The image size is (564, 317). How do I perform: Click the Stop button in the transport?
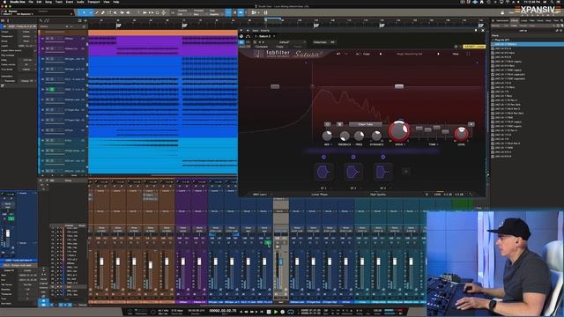[x=269, y=312]
